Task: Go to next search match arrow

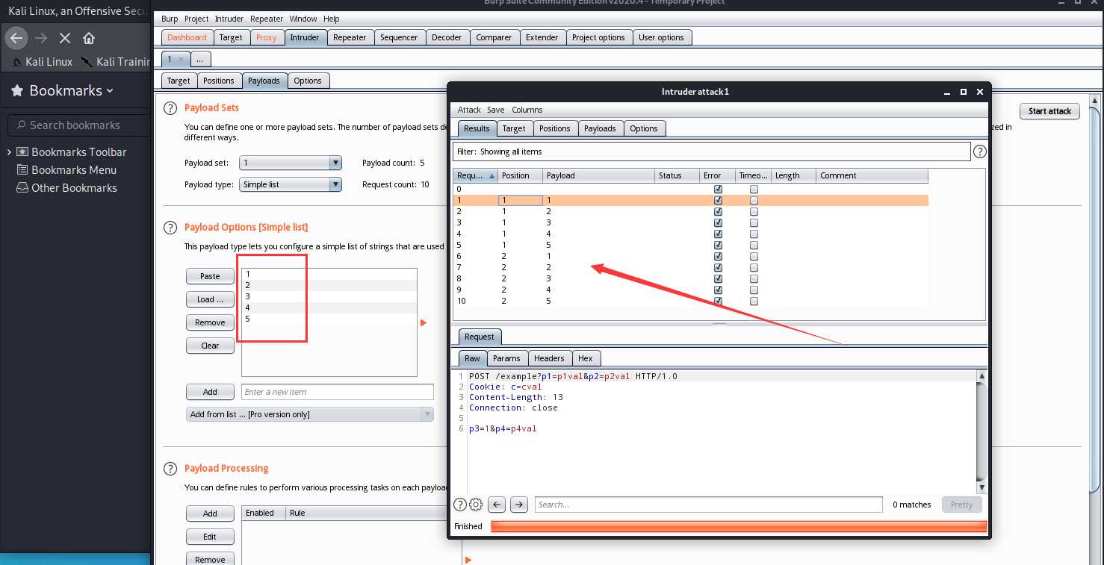Action: point(519,505)
